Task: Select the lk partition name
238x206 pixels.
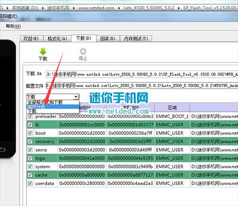Action: click(x=37, y=125)
